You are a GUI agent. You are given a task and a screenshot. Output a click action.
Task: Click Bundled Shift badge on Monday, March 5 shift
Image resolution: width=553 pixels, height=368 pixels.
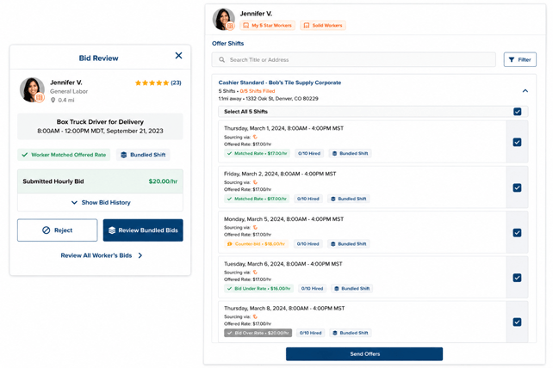pyautogui.click(x=349, y=244)
